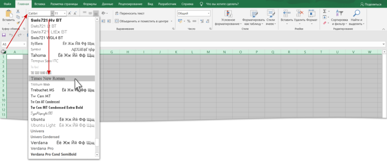
Task: Open the Merge and Center dropdown arrow
Action: click(172, 21)
